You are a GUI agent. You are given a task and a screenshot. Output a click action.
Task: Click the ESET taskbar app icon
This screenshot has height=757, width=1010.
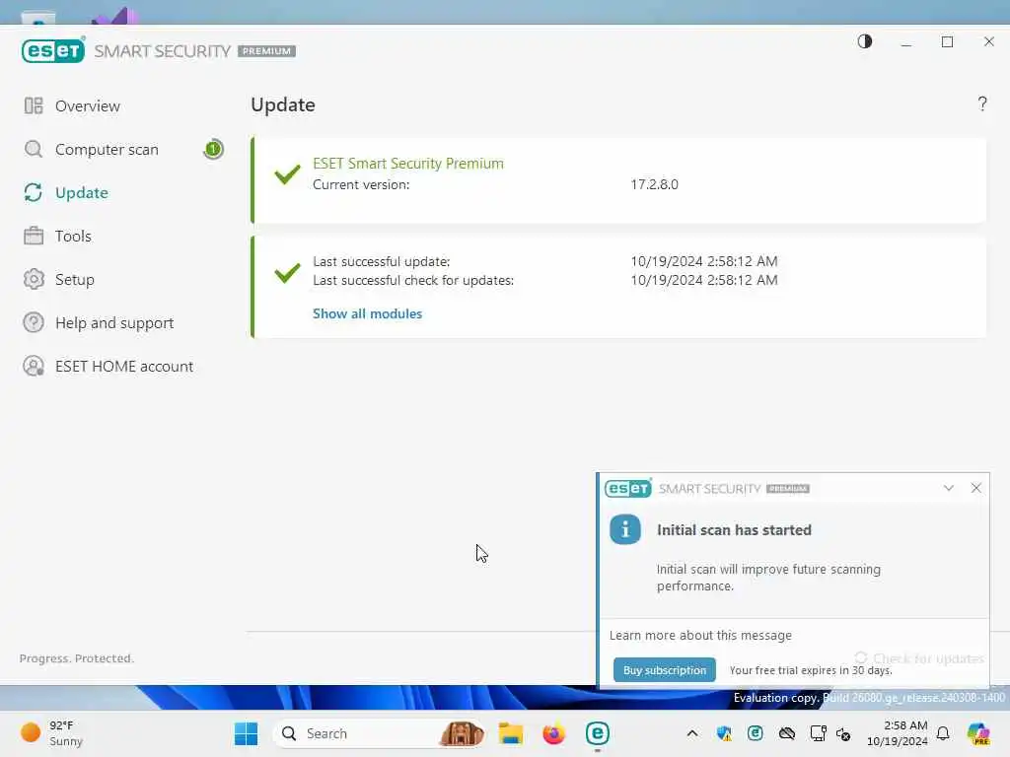coord(597,733)
